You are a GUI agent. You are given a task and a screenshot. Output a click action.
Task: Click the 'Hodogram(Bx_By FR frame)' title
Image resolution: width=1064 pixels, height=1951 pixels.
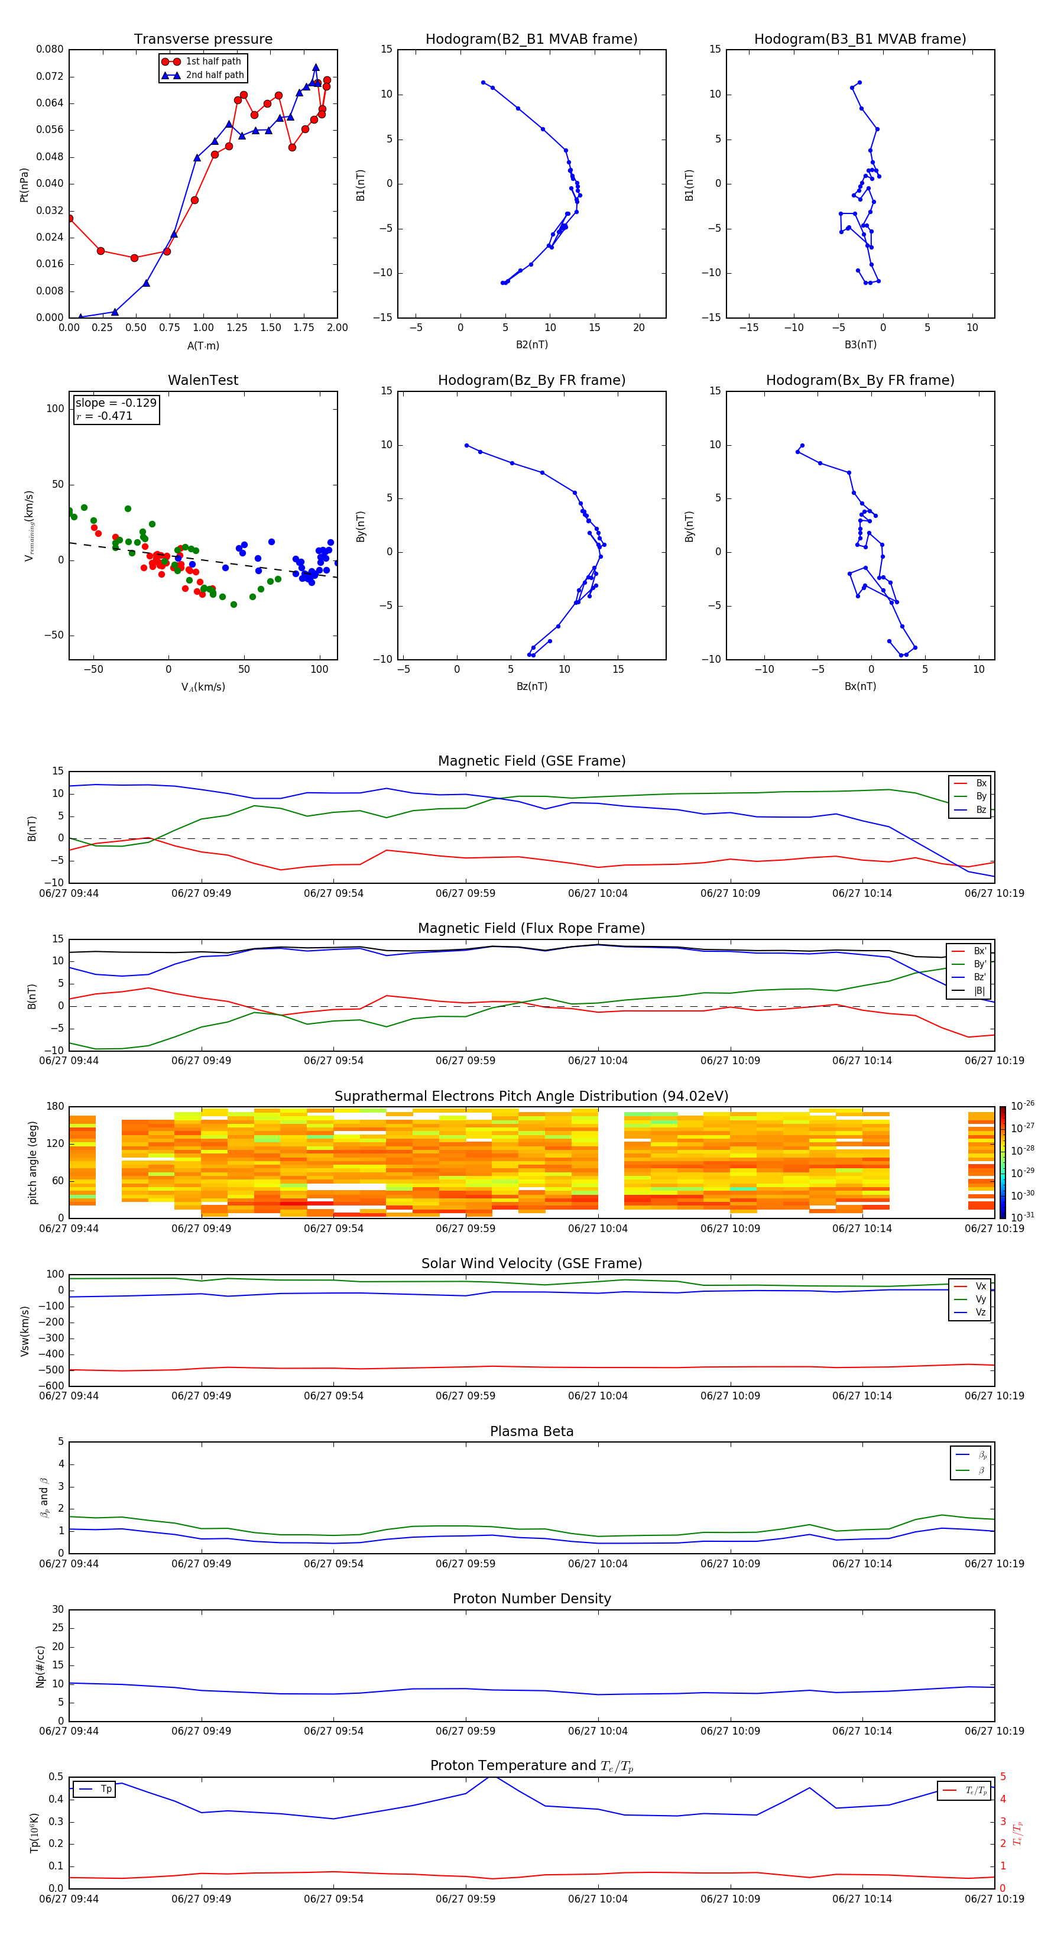(860, 380)
